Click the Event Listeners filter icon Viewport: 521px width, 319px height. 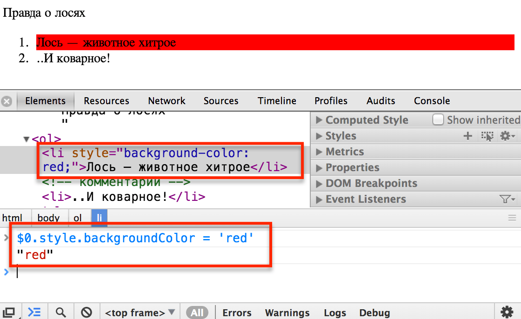(x=507, y=199)
